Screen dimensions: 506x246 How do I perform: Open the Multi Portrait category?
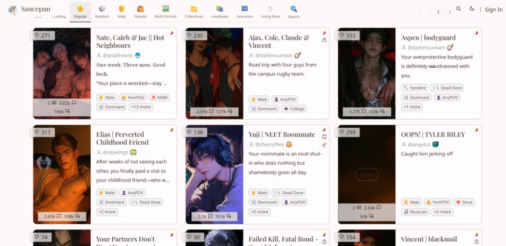165,11
